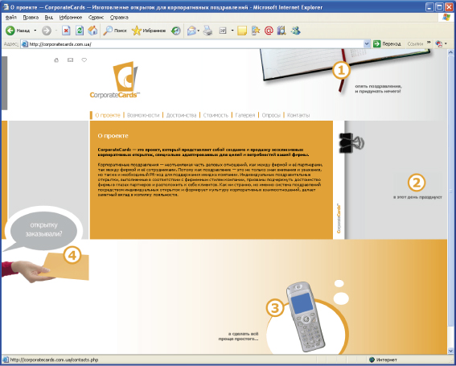Click the red @ toolbar icon
This screenshot has height=366, width=456.
[269, 31]
